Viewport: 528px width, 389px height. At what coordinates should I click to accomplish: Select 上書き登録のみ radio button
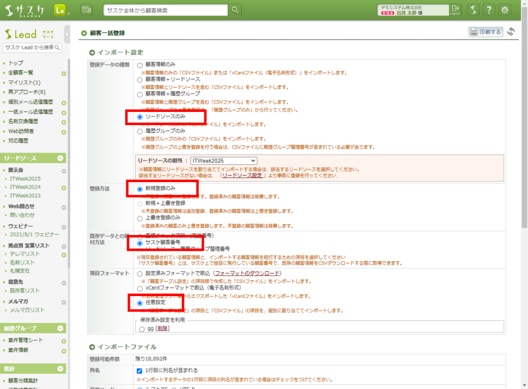(140, 219)
